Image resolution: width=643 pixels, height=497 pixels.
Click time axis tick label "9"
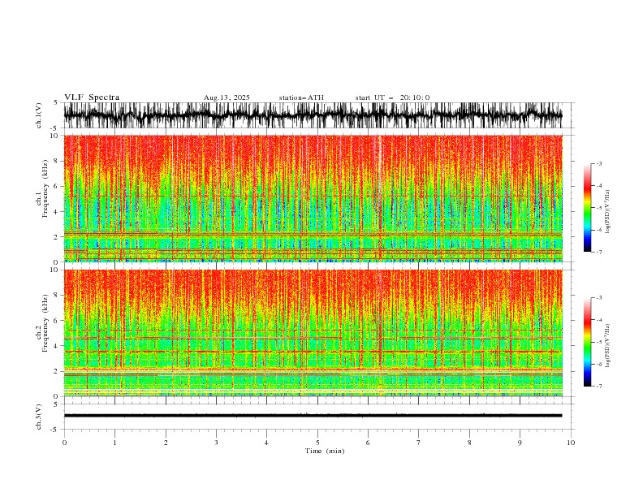(520, 443)
